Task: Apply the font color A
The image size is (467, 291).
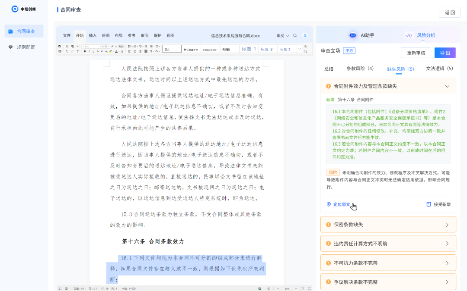Action: click(x=116, y=51)
